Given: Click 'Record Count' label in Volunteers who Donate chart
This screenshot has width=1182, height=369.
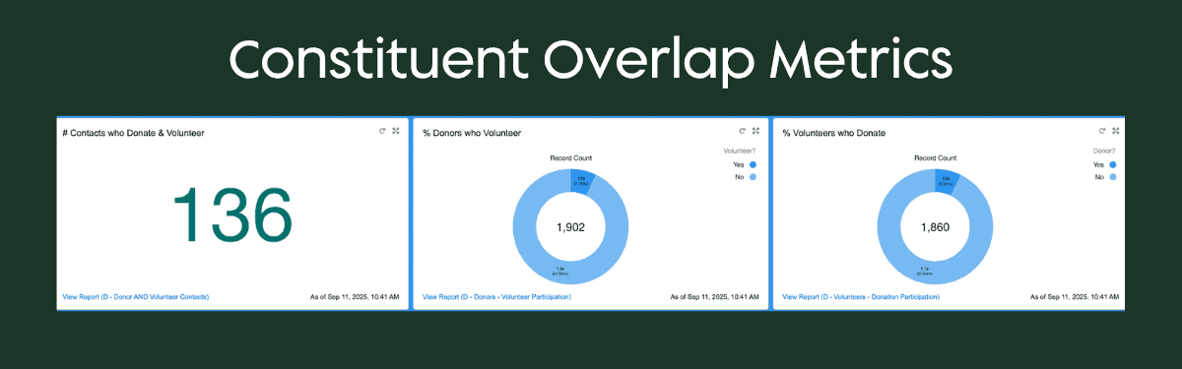Looking at the screenshot, I should coord(935,157).
